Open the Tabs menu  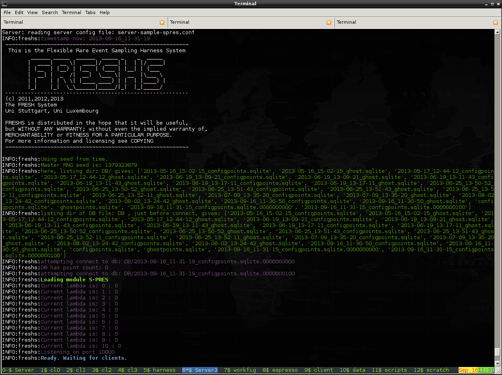point(90,12)
